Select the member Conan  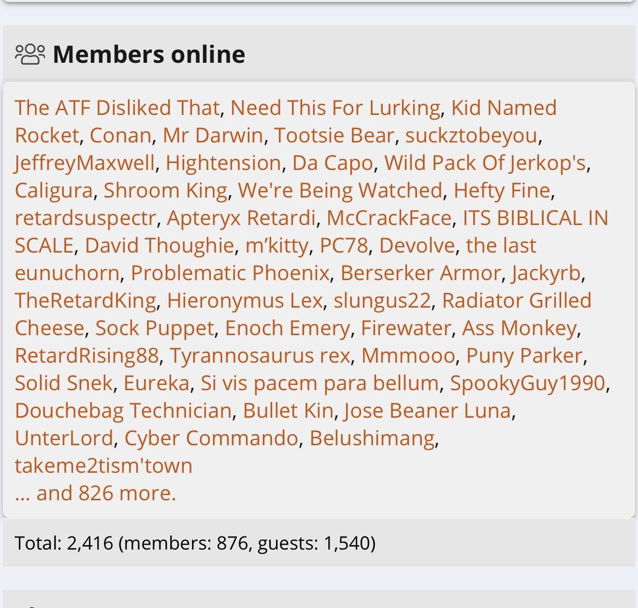click(120, 135)
